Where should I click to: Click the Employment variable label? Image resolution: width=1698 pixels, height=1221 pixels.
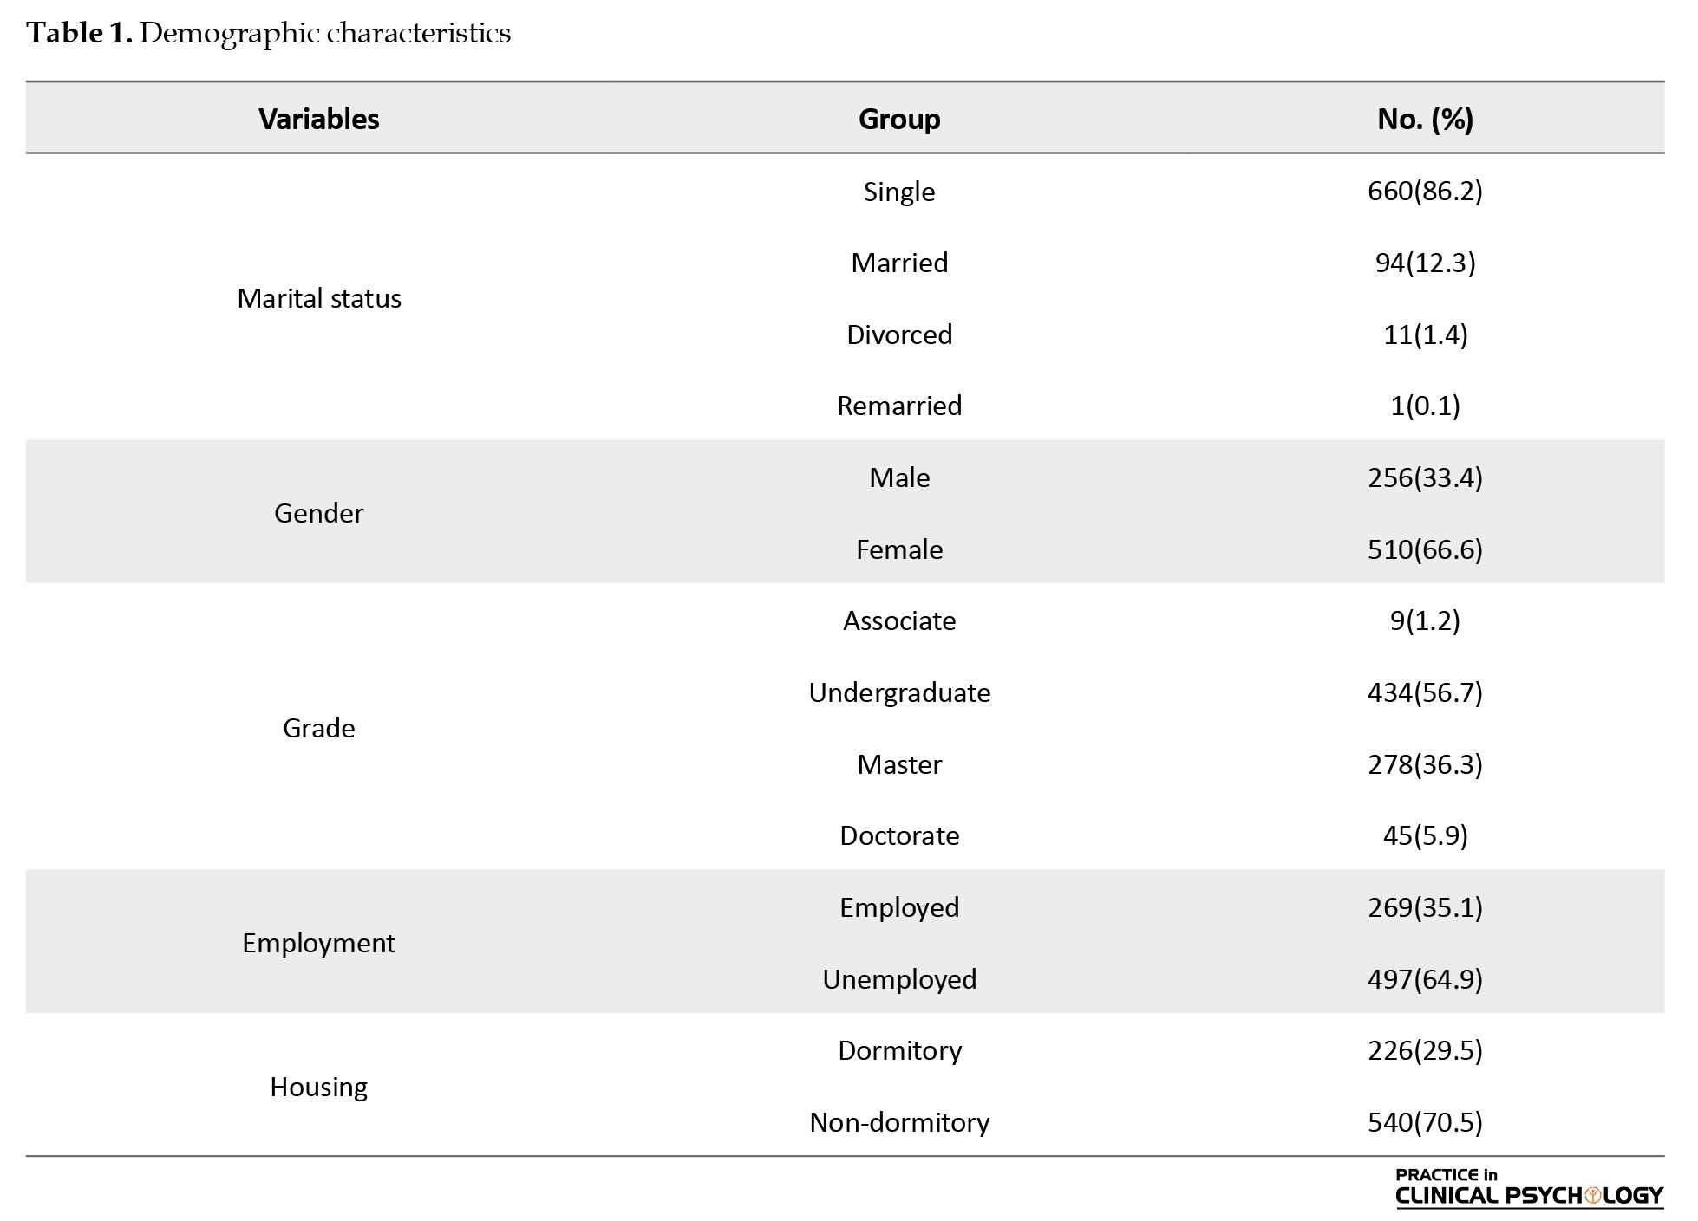pyautogui.click(x=318, y=943)
